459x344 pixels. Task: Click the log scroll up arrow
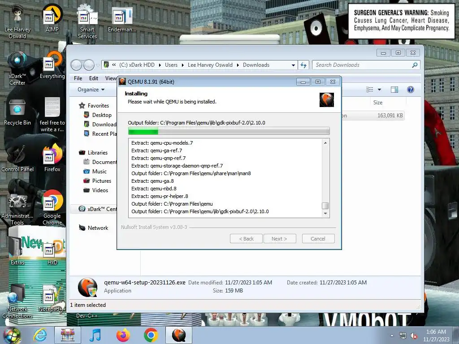tap(325, 143)
